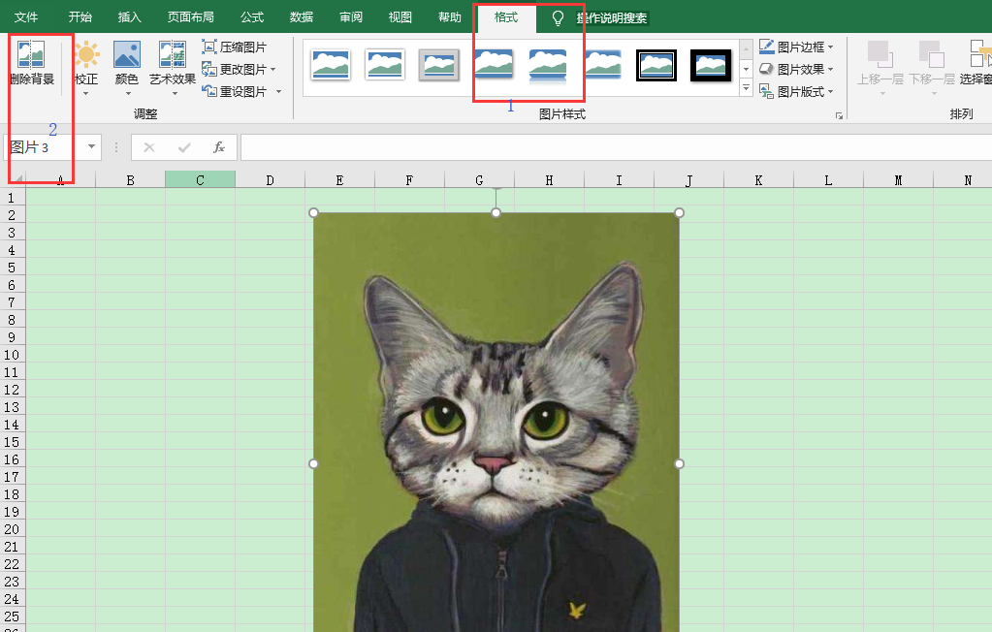Click the 下移一层 send backward icon
992x632 pixels.
931,54
